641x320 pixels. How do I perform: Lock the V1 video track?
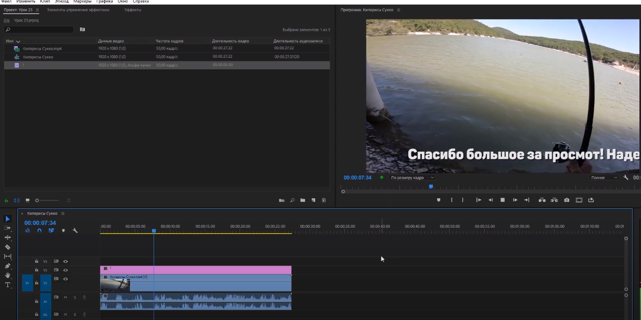coord(36,283)
